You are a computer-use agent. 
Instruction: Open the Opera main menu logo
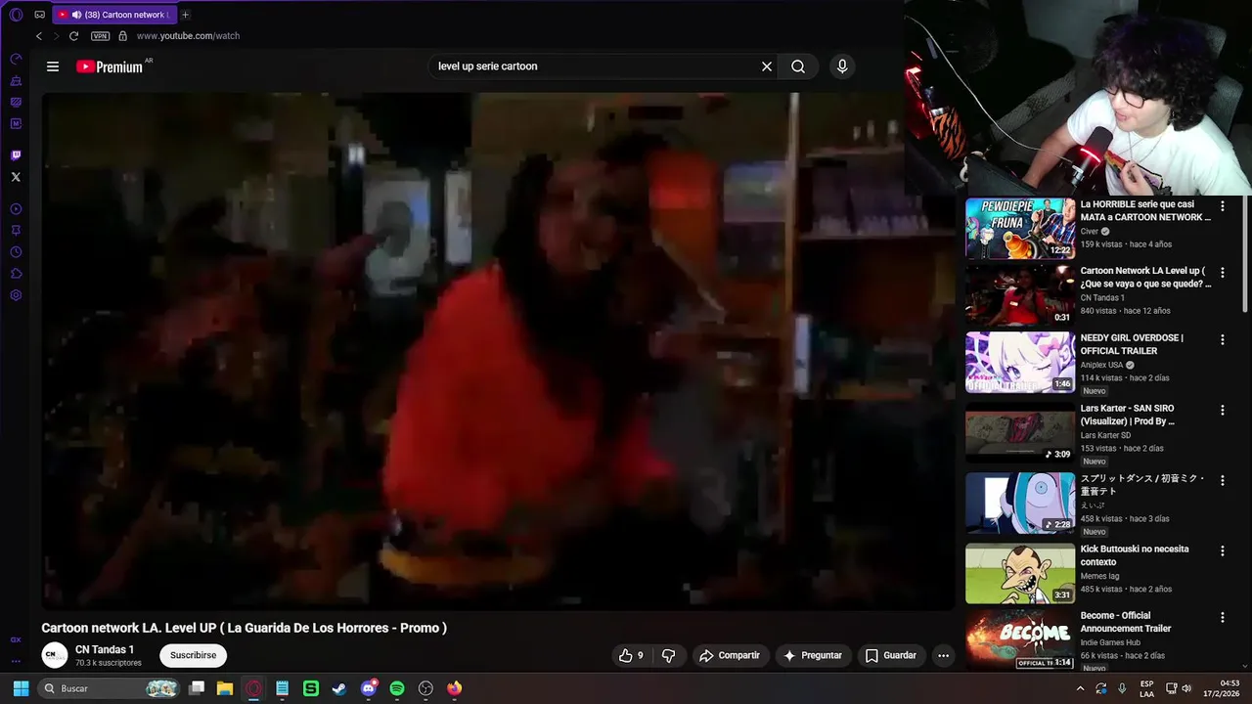point(16,15)
